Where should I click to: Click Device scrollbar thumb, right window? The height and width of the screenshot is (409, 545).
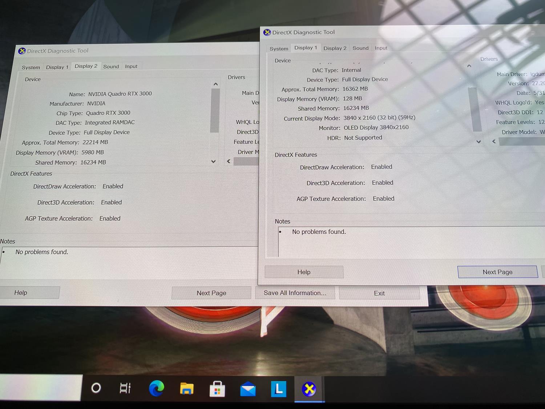(474, 109)
